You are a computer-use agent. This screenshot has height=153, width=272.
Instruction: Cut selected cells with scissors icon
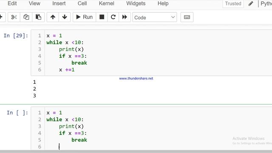click(x=14, y=17)
